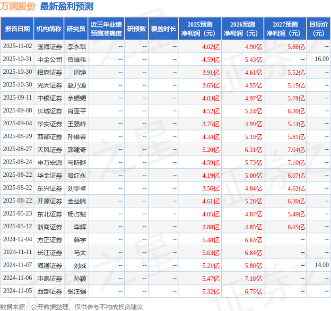Viewport: 331px width, 311px height.
Task: Click analyst name 李永磊
Action: [x=77, y=46]
